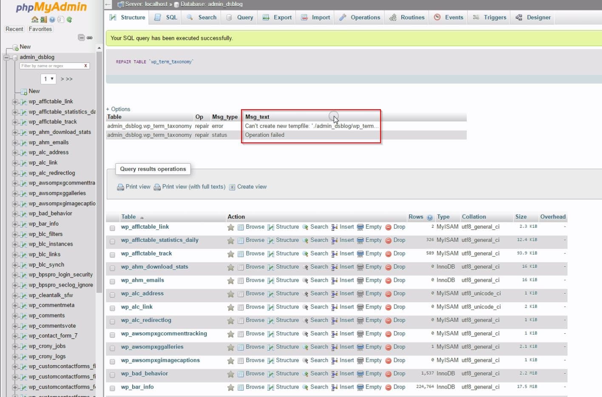602x397 pixels.
Task: Click the Insert icon in wp_alc_redirectlog row
Action: (335, 320)
